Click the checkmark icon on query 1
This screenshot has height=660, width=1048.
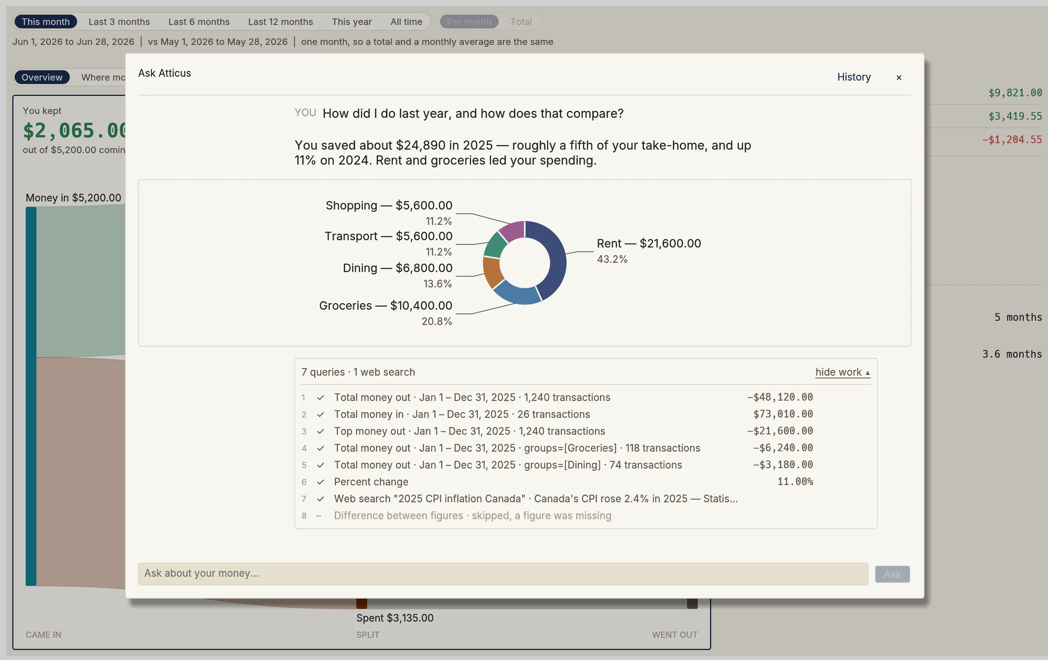(x=320, y=398)
